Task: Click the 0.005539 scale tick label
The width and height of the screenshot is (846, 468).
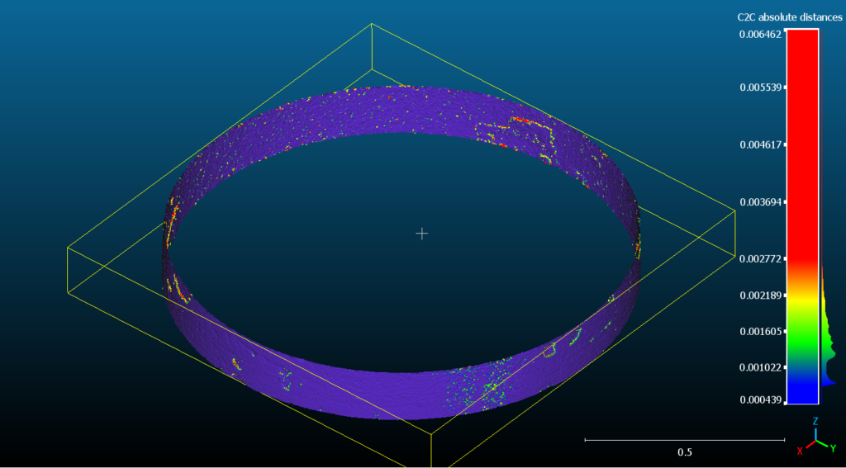Action: [759, 87]
